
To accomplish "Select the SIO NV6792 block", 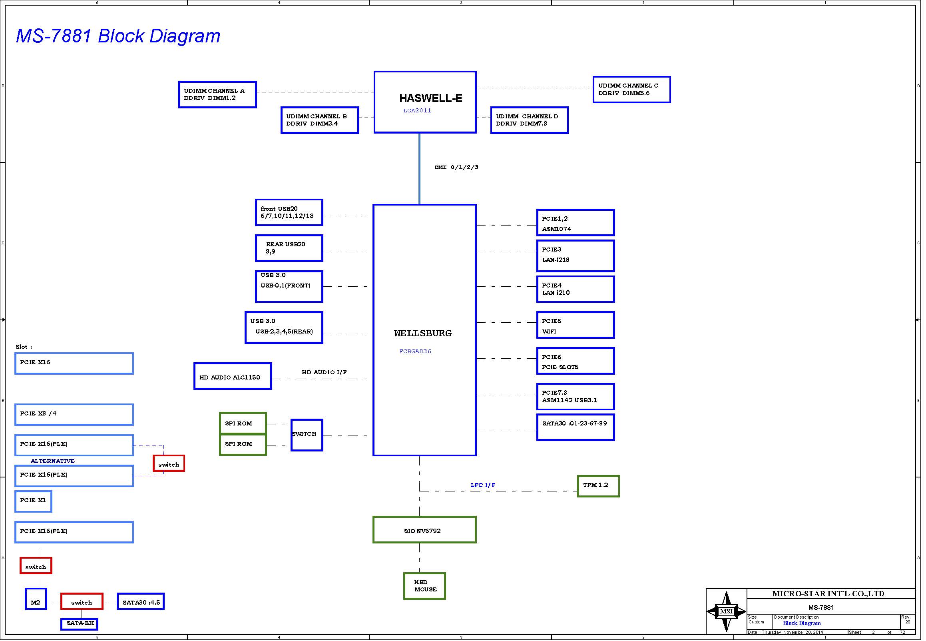I will coord(424,530).
